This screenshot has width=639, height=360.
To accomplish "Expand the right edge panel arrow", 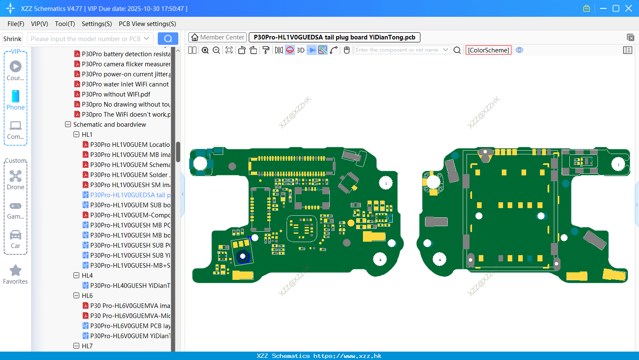I will tap(637, 205).
